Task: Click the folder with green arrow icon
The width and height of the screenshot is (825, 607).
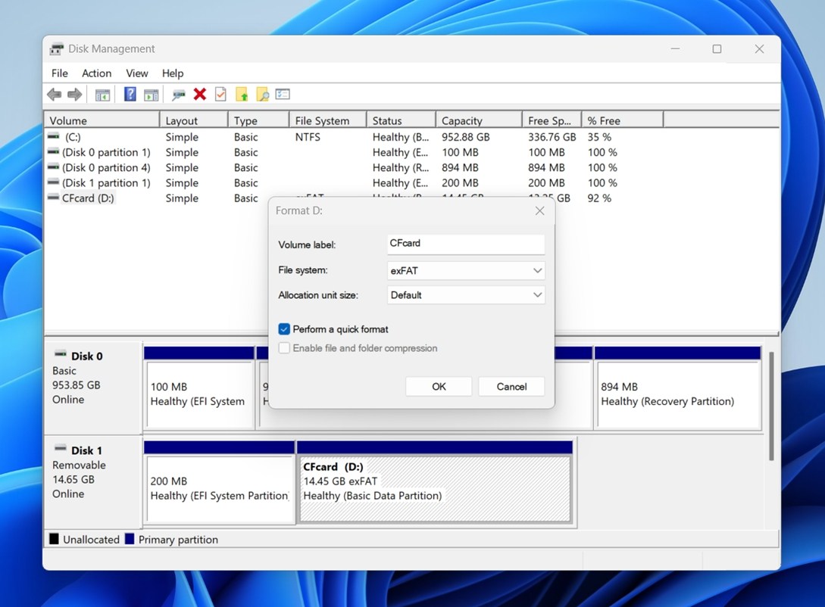Action: coord(242,95)
